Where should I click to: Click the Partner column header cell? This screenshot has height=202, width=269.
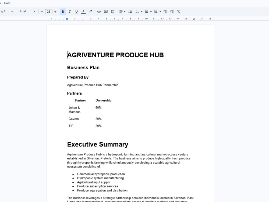pyautogui.click(x=80, y=100)
